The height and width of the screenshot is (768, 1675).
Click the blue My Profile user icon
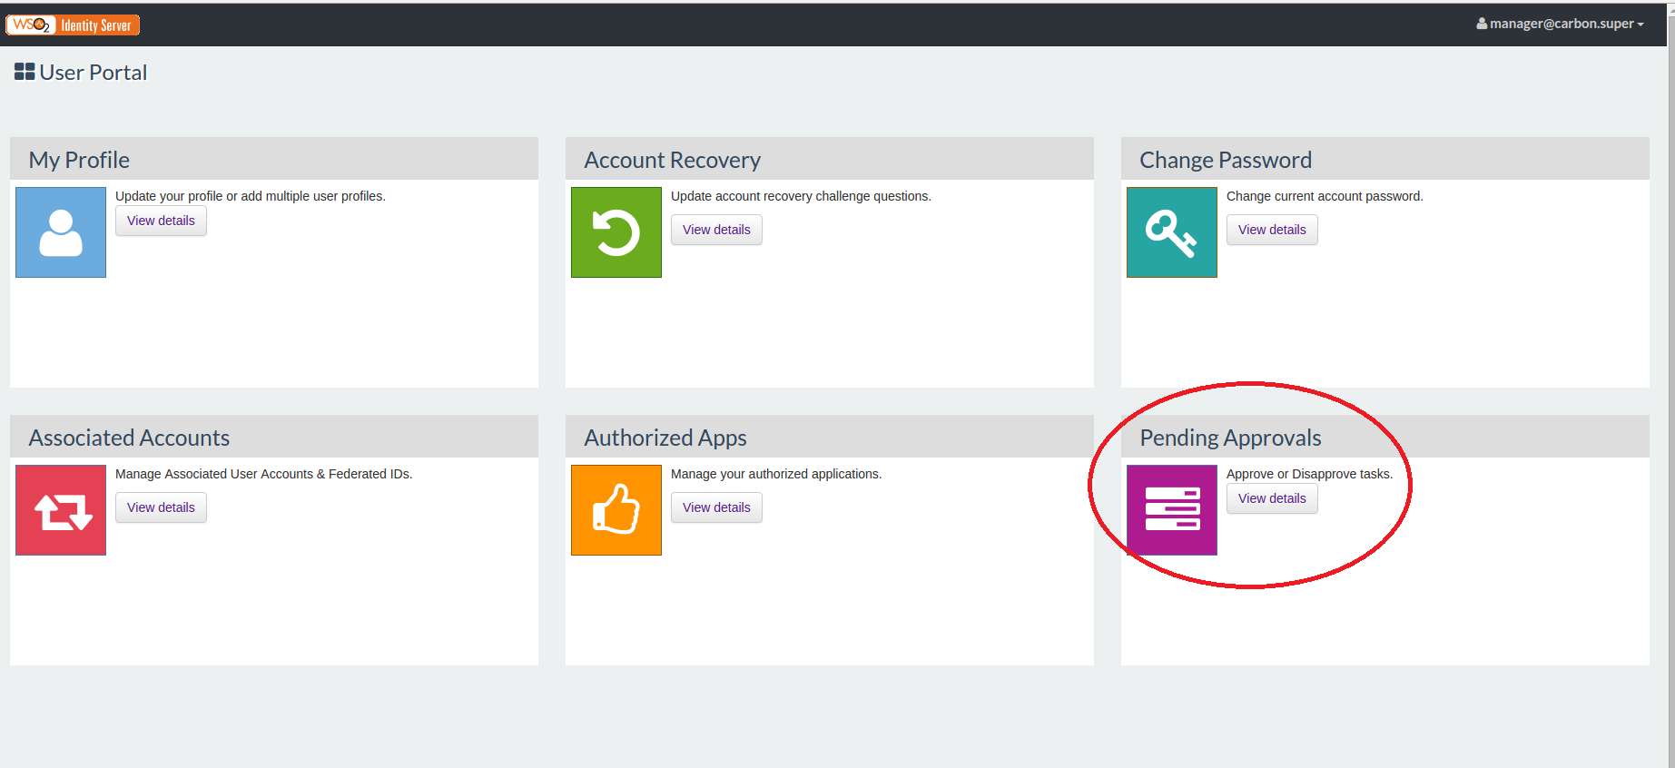(61, 232)
